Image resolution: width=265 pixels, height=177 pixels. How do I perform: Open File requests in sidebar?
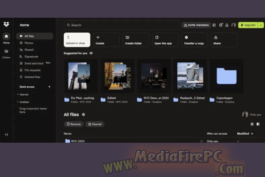[x=35, y=70]
